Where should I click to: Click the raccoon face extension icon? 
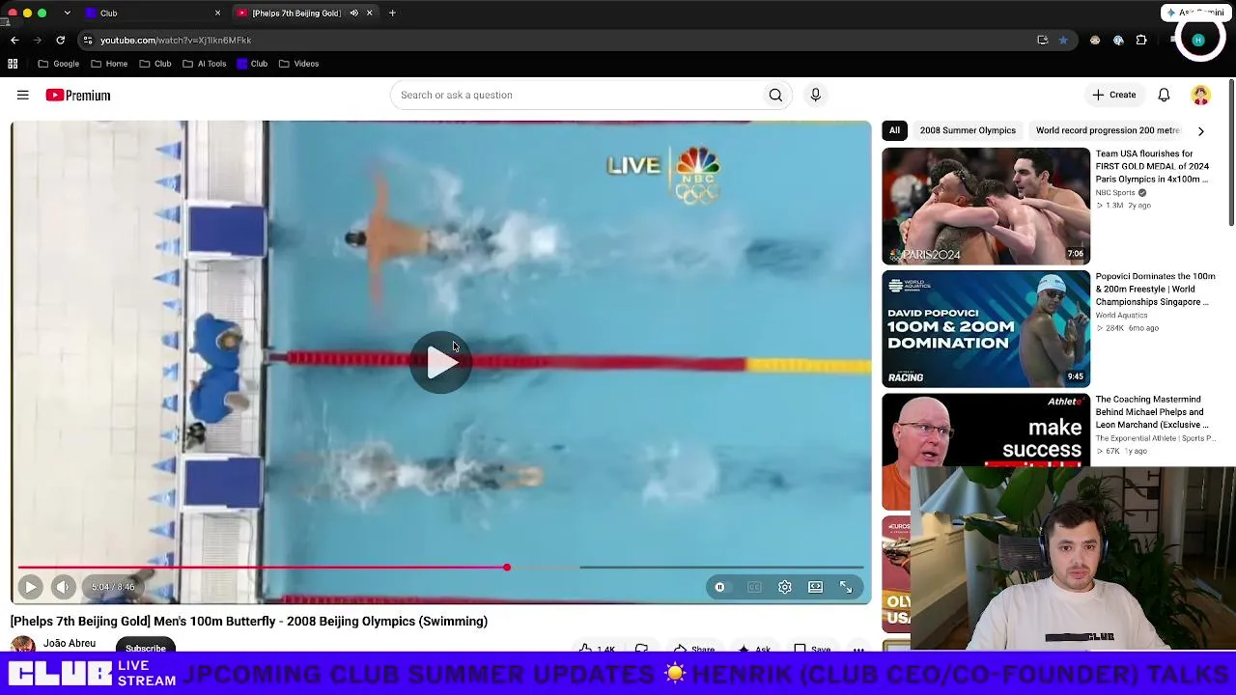pos(1095,40)
